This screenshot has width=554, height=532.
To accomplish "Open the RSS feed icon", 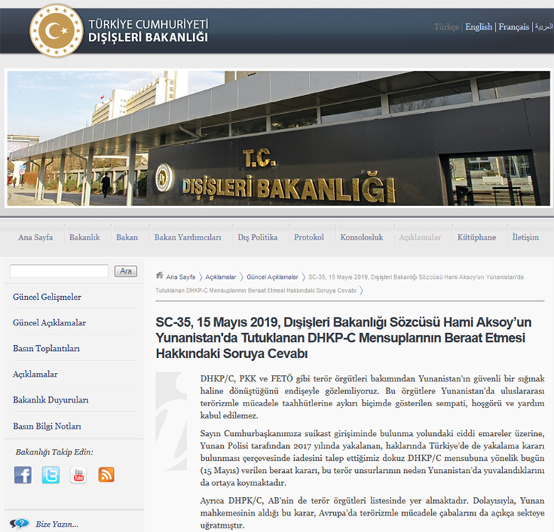I will tap(106, 475).
